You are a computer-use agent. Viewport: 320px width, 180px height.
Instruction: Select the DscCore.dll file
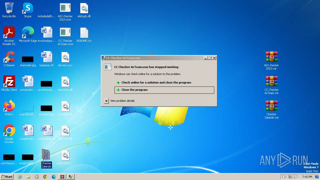click(65, 132)
